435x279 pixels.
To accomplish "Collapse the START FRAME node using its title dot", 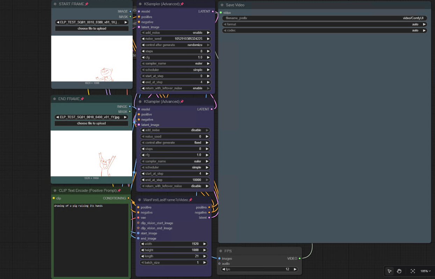I will (55, 4).
